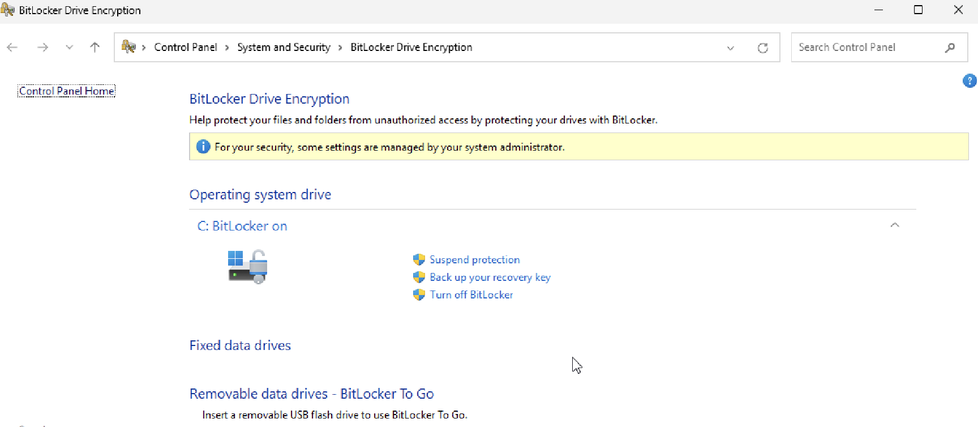Navigate up one level with the up arrow
Screen dimensions: 978x427
pyautogui.click(x=95, y=48)
